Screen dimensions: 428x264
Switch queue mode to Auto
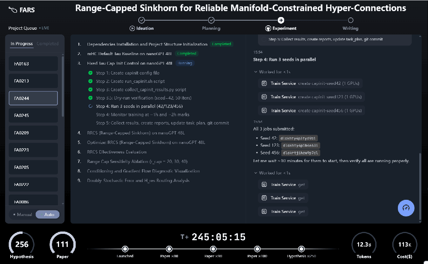(x=48, y=214)
